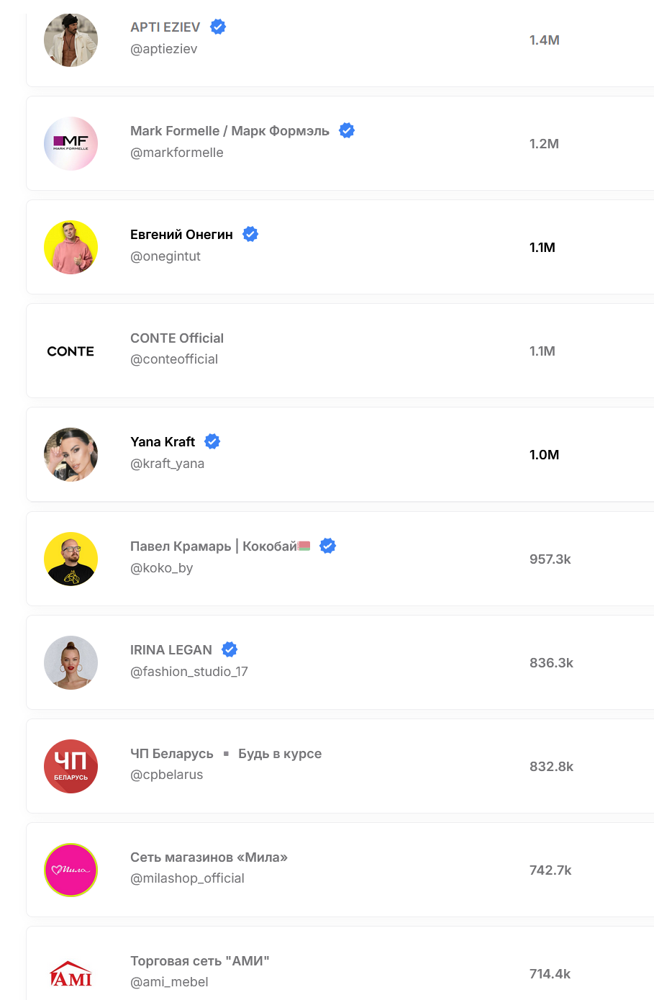Viewport: 654px width, 1000px height.
Task: Open Сеть магазинов «Мила» account
Action: (209, 857)
